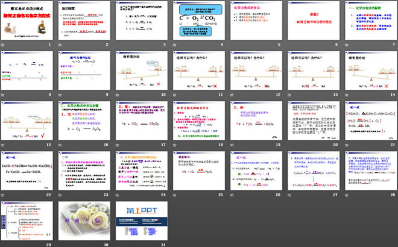Select slide 9 hydrogen and oxygen reaction
The image size is (398, 247).
pyautogui.click(x=84, y=70)
